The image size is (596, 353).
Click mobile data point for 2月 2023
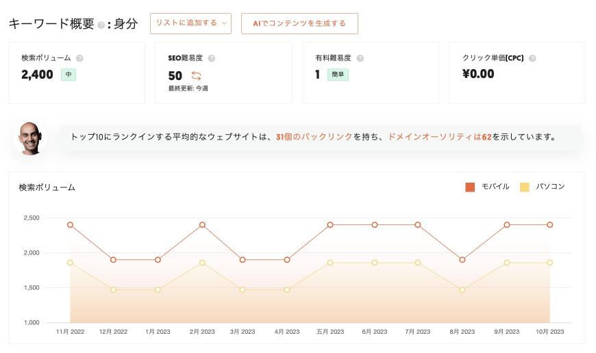(x=202, y=224)
